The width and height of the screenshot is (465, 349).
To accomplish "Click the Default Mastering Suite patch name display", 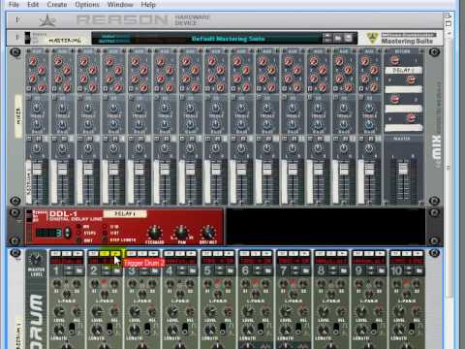I will [x=229, y=39].
